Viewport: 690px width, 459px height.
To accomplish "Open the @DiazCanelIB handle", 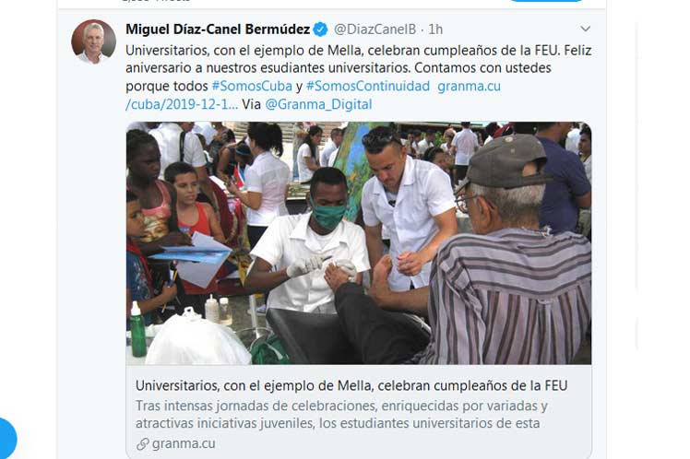I will [375, 29].
